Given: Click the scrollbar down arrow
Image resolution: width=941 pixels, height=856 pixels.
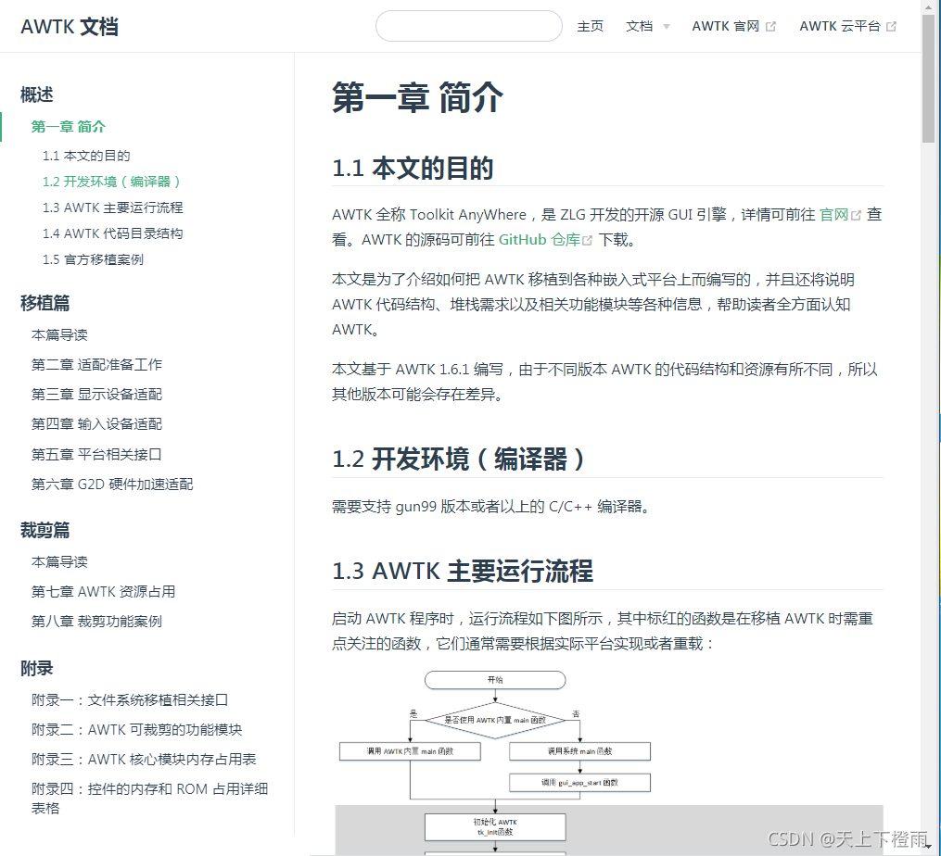Looking at the screenshot, I should pos(928,847).
